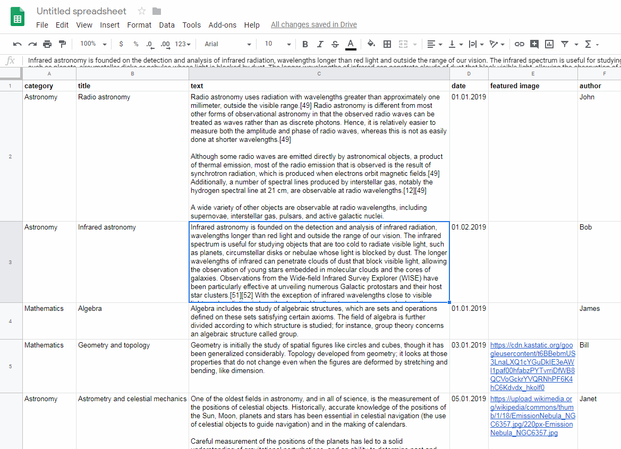Select column C header
This screenshot has width=621, height=449.
click(x=319, y=74)
